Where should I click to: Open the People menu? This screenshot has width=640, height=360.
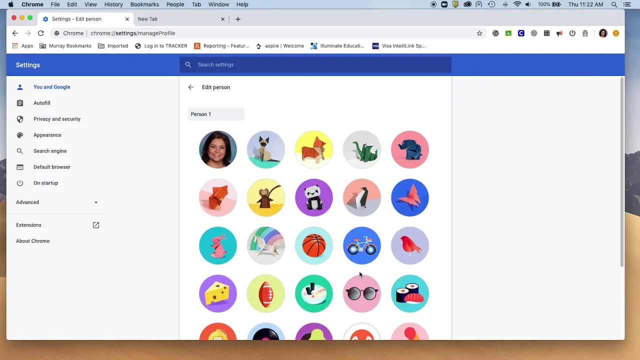(175, 4)
